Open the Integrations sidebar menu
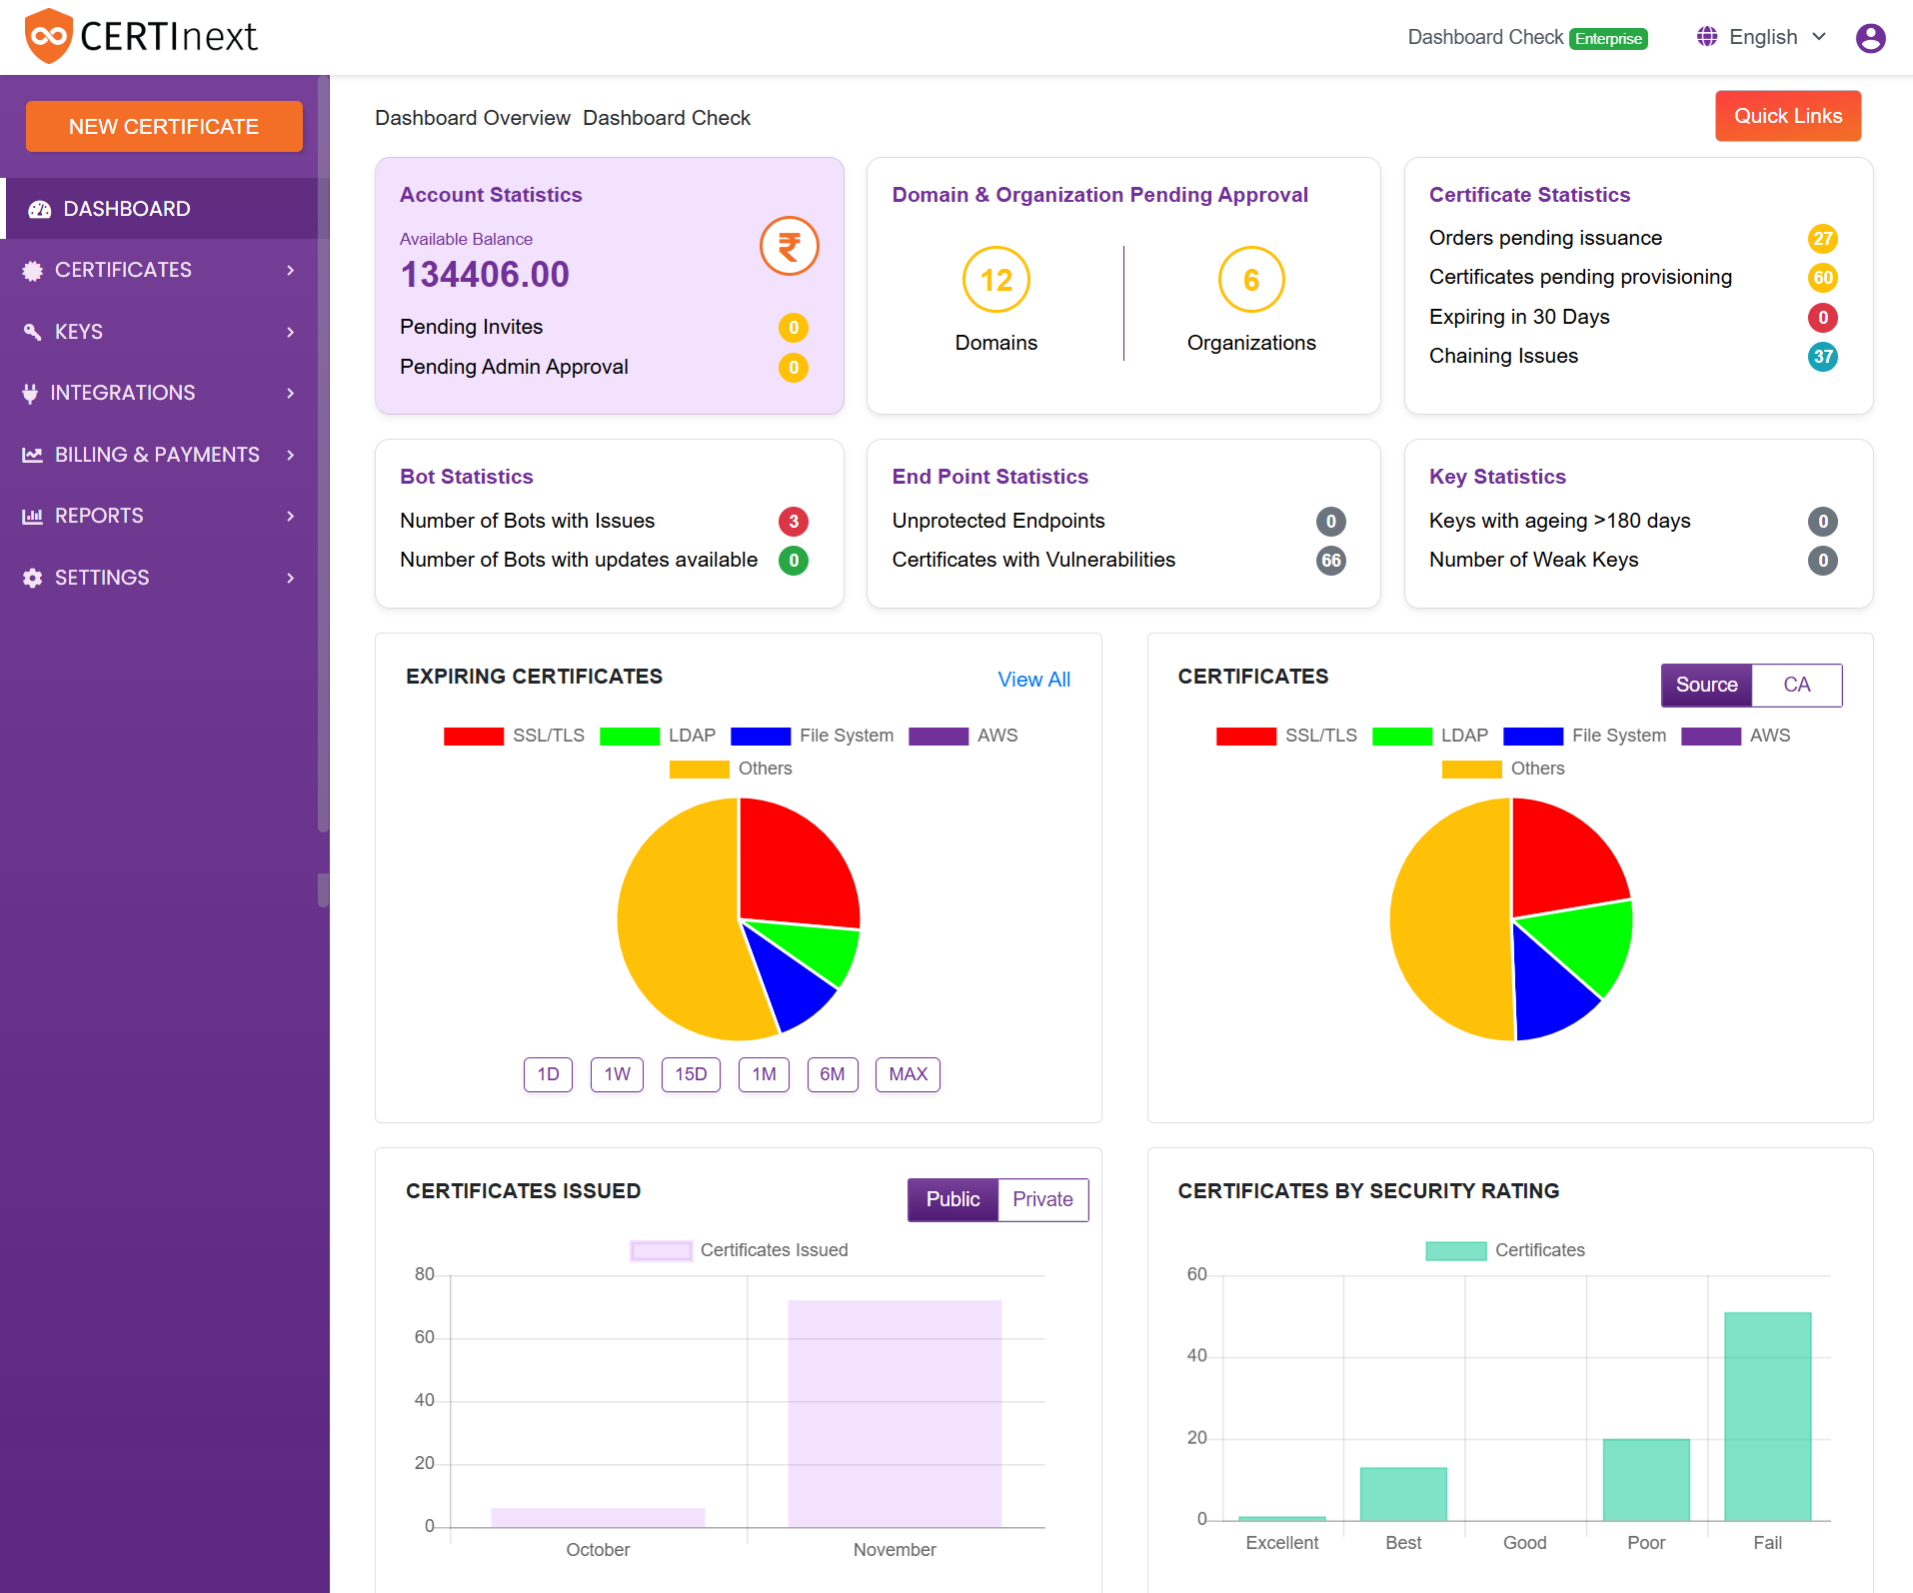 (x=160, y=394)
